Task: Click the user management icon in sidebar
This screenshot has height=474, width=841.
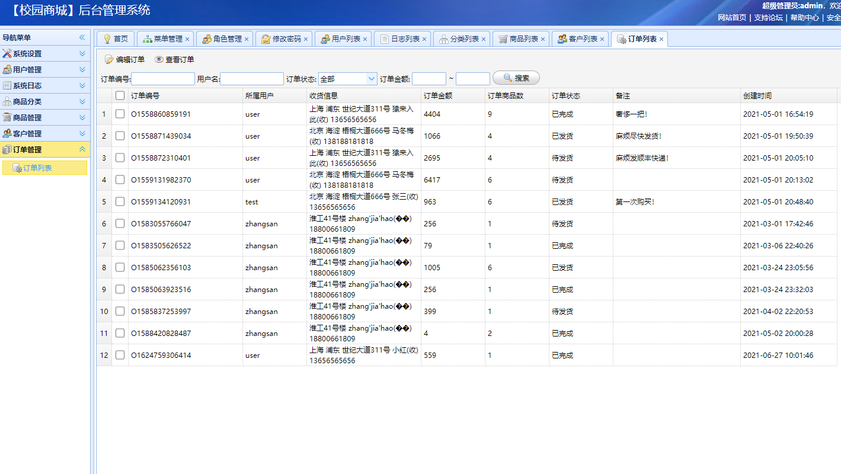Action: [7, 70]
